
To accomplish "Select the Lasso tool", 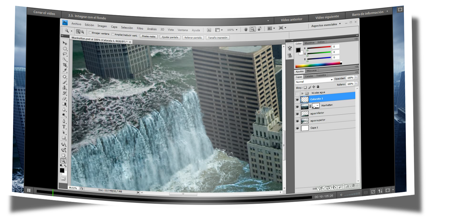I will coord(65,54).
